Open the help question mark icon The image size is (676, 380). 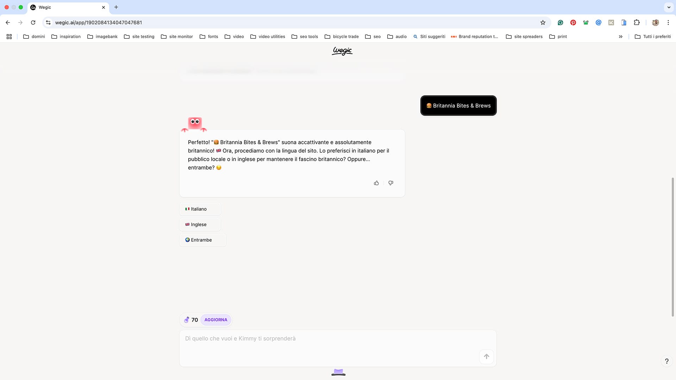click(666, 361)
